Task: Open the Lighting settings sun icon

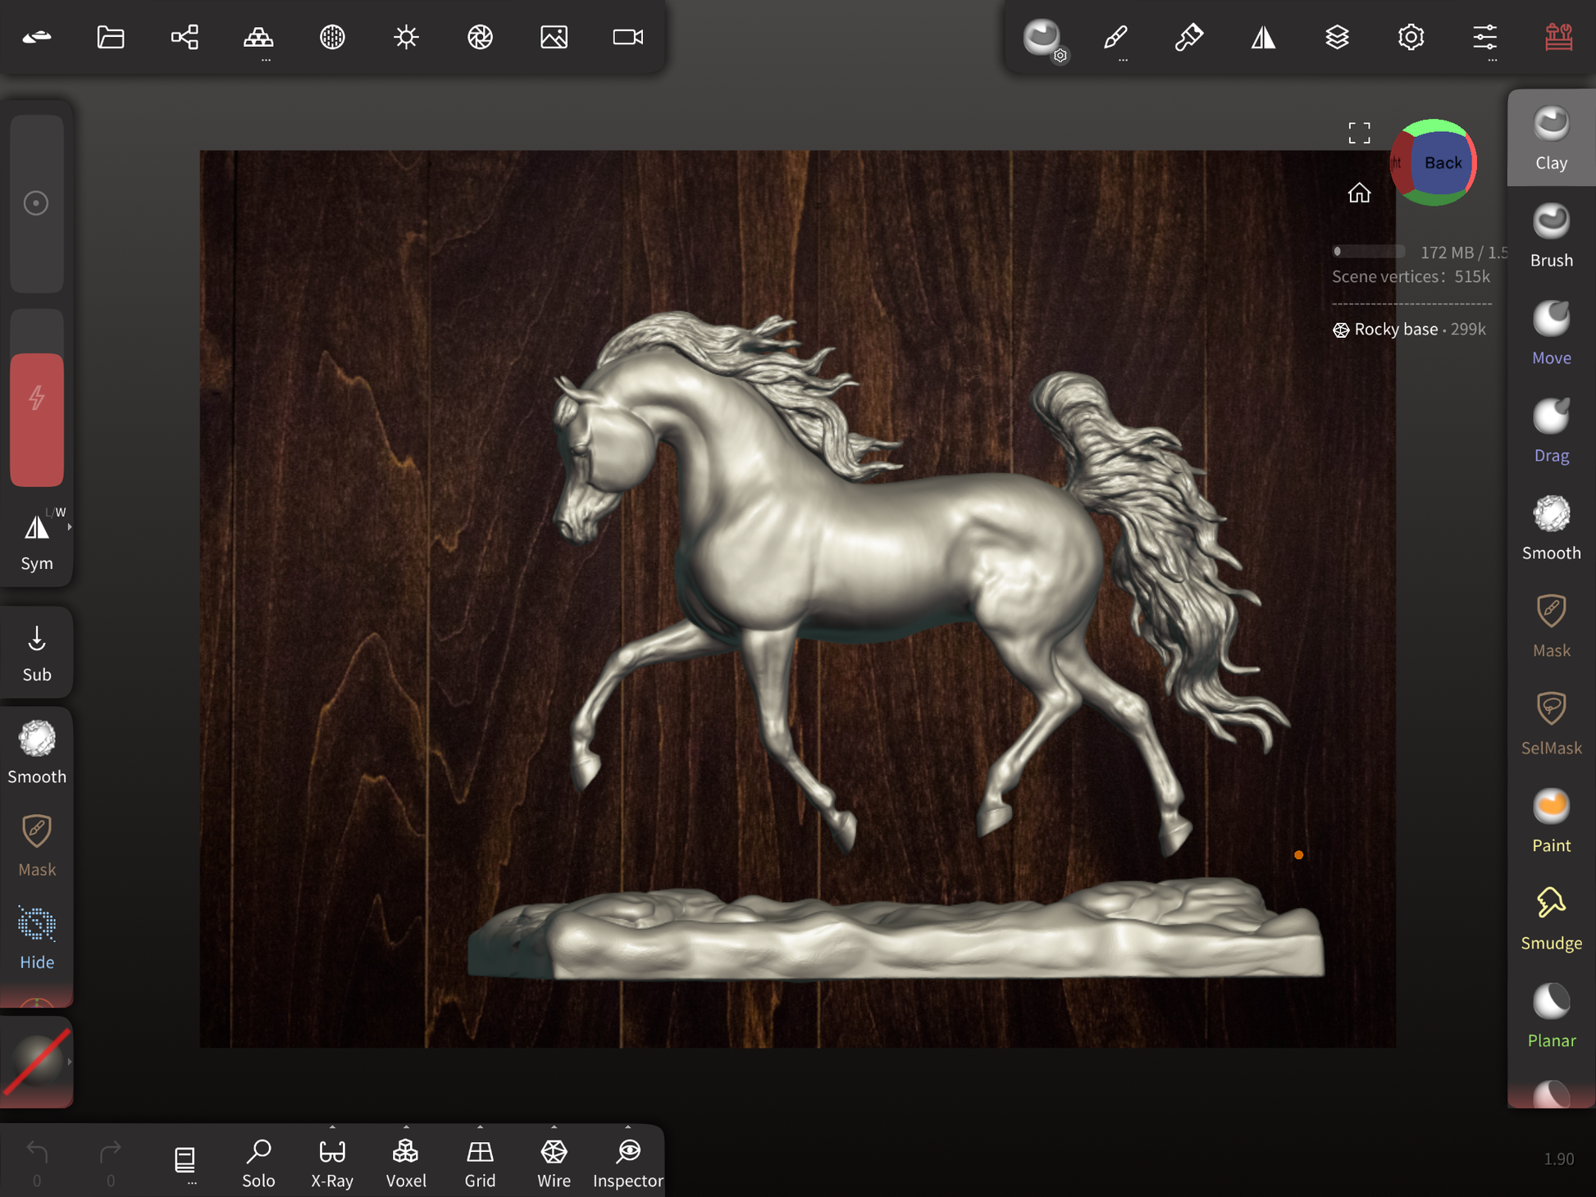Action: coord(406,38)
